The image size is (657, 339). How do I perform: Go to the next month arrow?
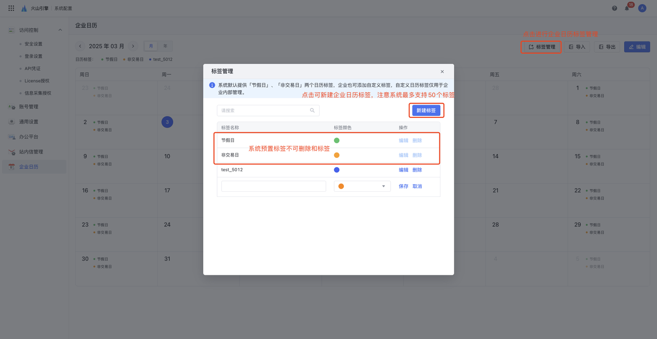pos(133,46)
